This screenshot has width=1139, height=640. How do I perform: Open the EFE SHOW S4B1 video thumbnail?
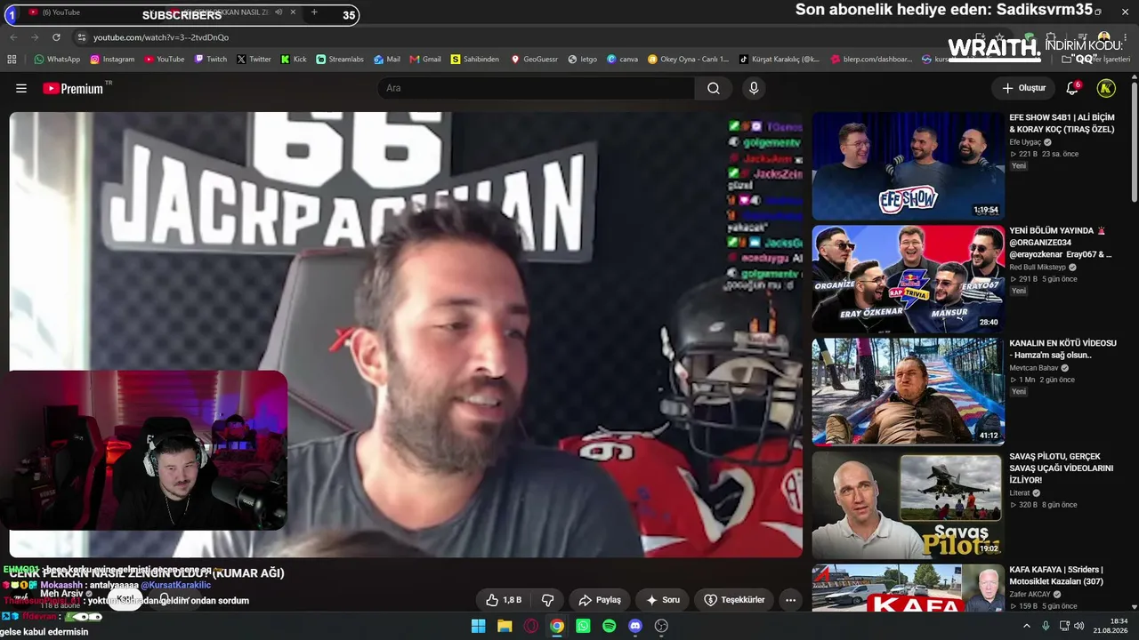click(x=908, y=165)
